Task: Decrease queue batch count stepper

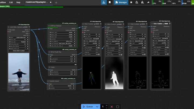Action: [106, 108]
